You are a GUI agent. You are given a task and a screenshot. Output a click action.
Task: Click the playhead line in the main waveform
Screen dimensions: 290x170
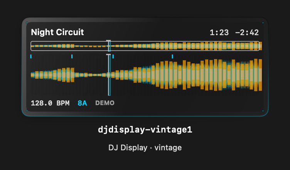point(109,75)
